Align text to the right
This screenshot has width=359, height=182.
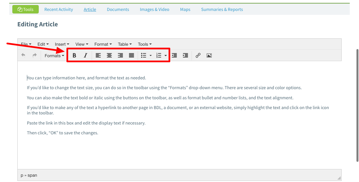point(120,56)
